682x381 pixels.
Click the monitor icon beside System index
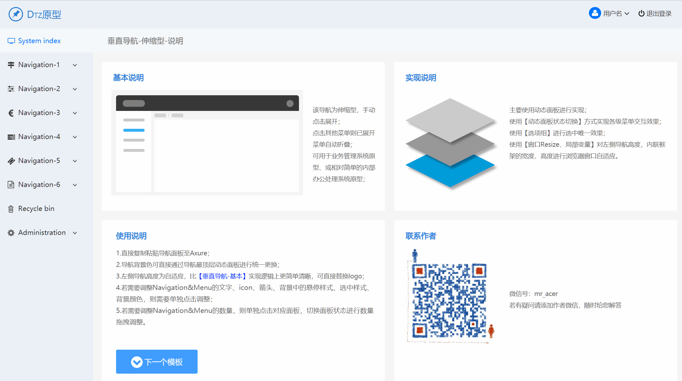11,41
